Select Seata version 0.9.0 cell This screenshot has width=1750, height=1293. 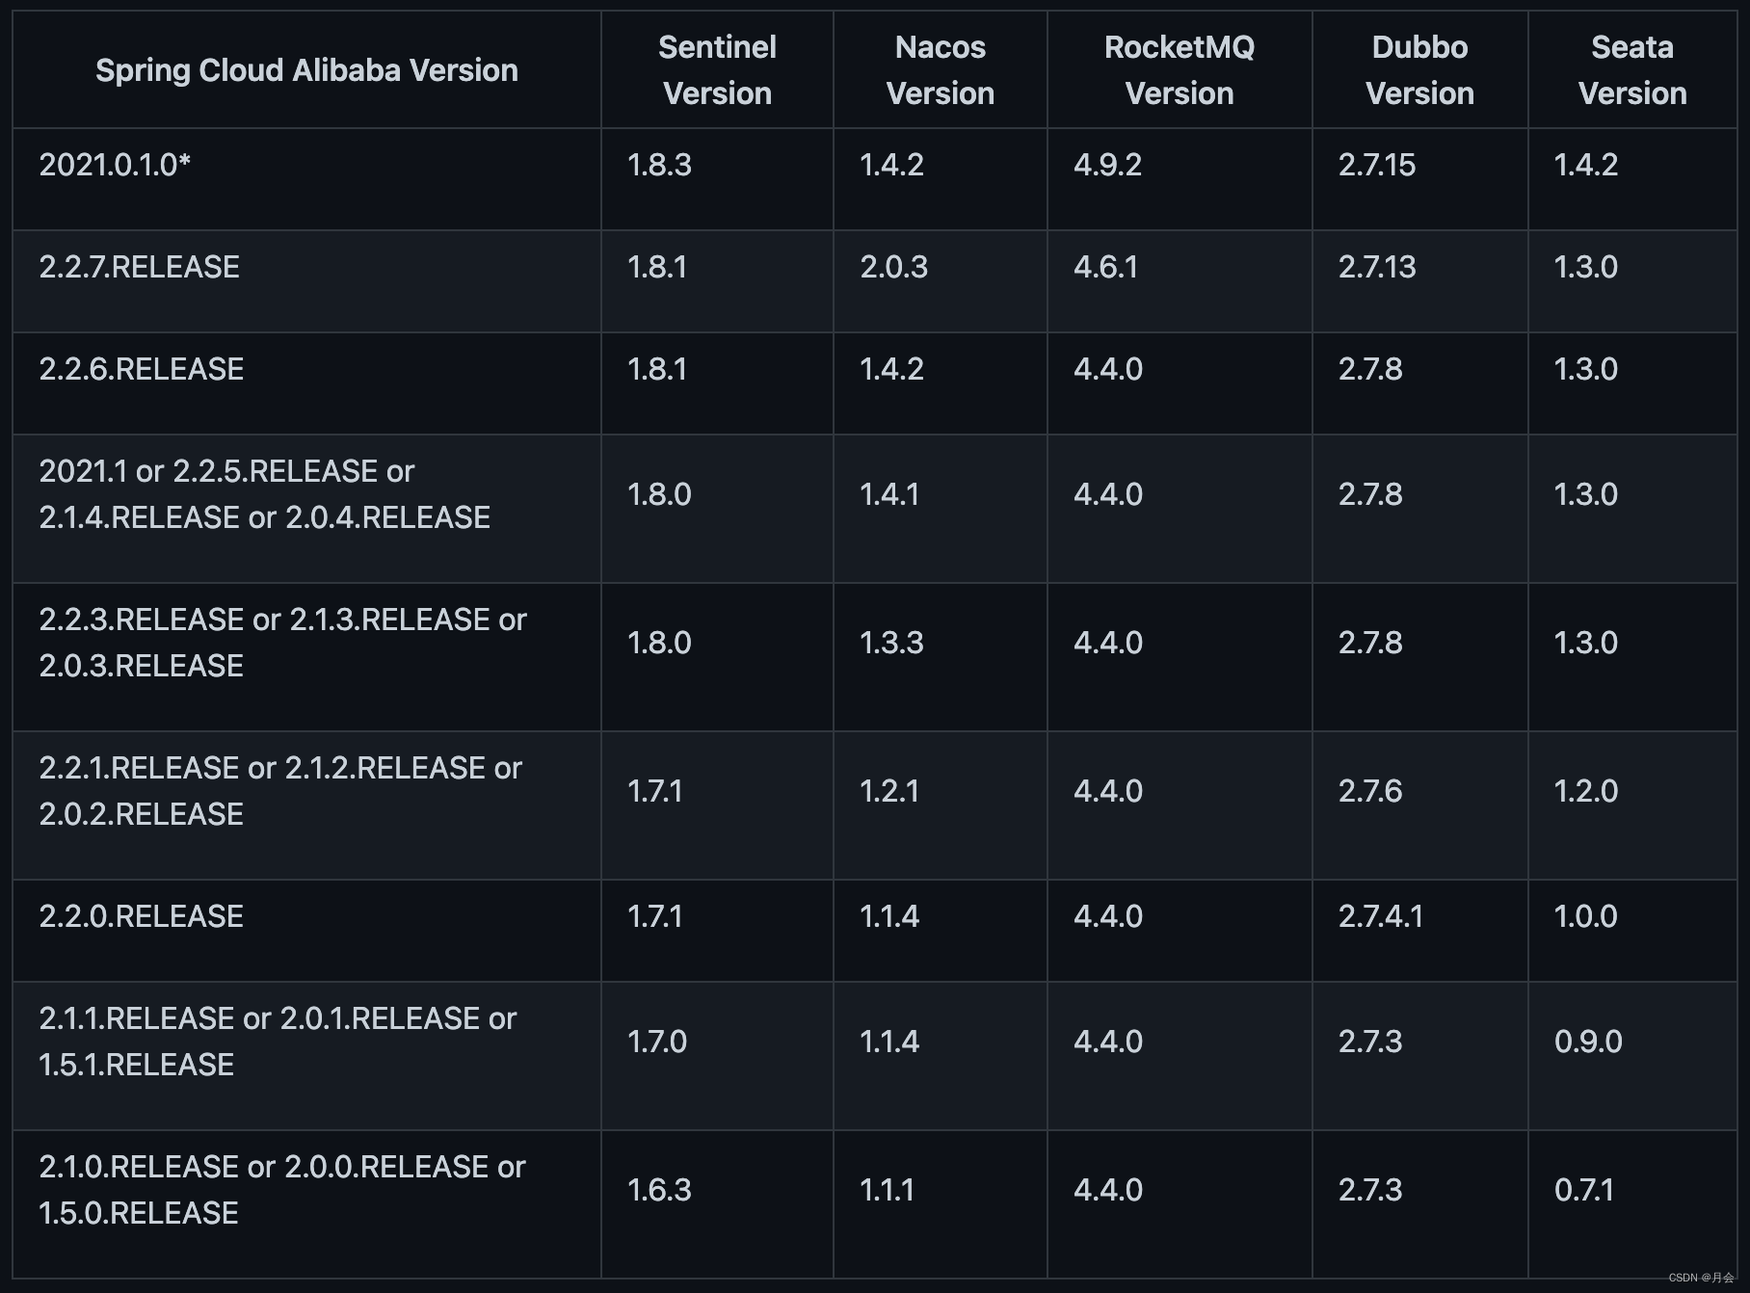tap(1587, 1042)
